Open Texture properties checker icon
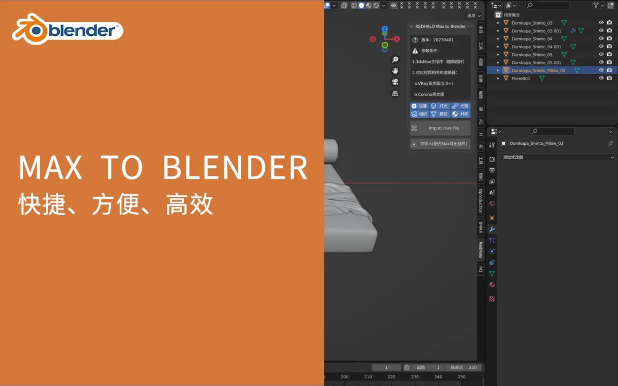Image resolution: width=618 pixels, height=386 pixels. (492, 299)
